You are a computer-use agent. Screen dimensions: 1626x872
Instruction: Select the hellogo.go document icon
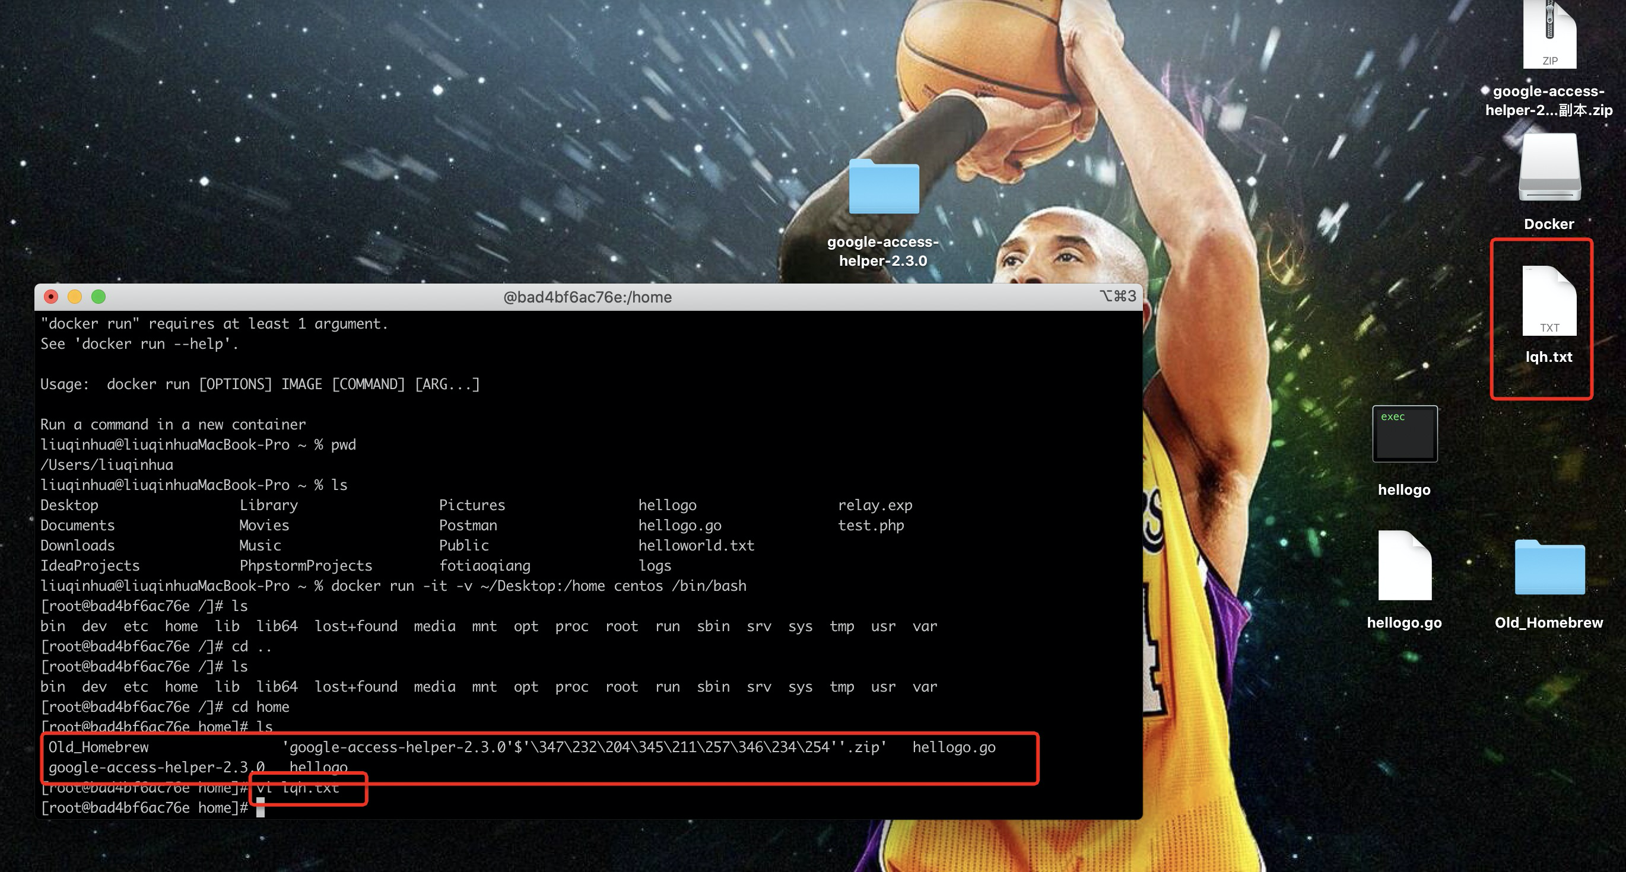pyautogui.click(x=1404, y=566)
